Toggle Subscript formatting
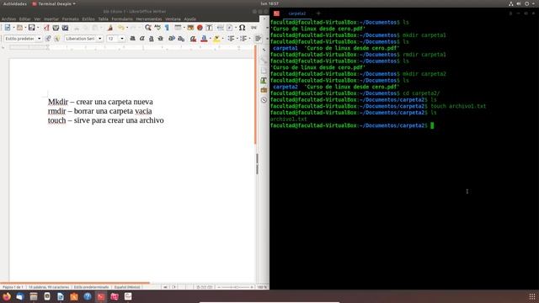Screen dimensions: 539x303 181,39
